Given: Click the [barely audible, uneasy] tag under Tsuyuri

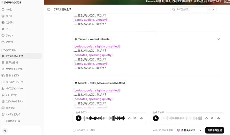Looking at the screenshot, I should click(x=90, y=64).
